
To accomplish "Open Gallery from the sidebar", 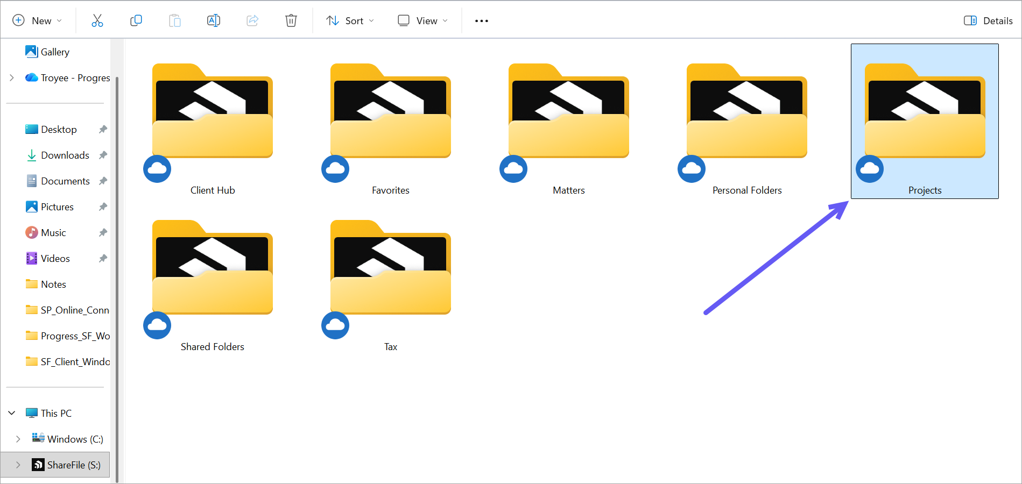I will [55, 52].
